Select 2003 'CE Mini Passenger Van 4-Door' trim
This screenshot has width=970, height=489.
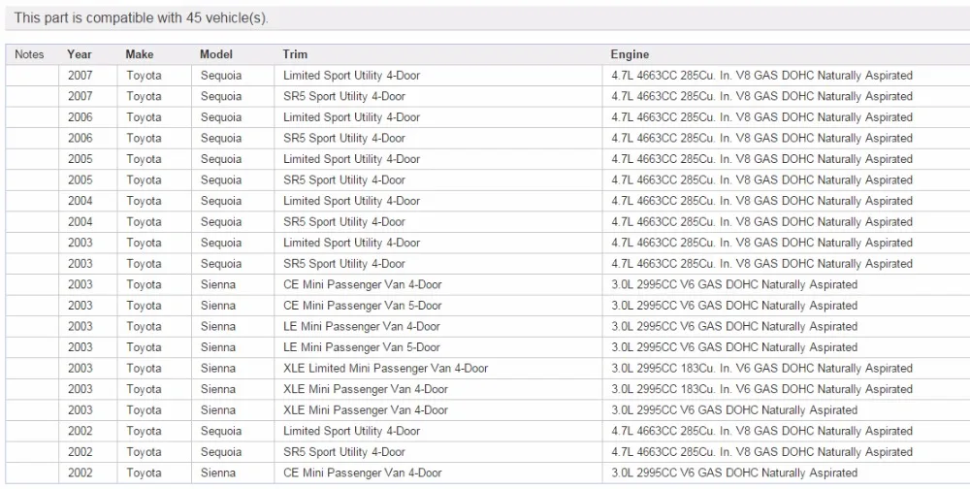(x=363, y=284)
